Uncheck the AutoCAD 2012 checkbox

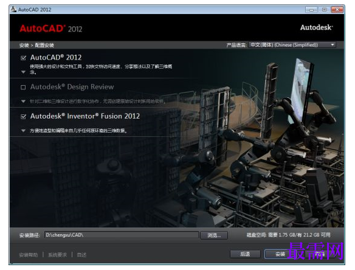click(23, 58)
